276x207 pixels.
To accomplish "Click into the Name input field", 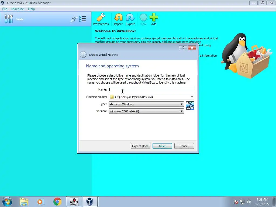I will tap(151, 89).
